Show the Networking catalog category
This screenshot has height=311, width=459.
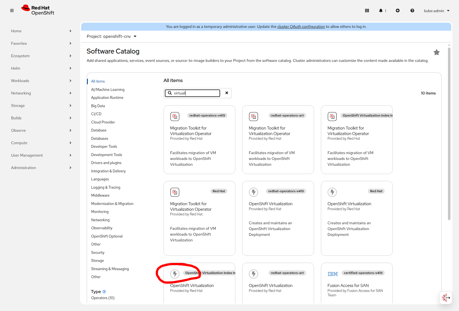click(x=101, y=220)
